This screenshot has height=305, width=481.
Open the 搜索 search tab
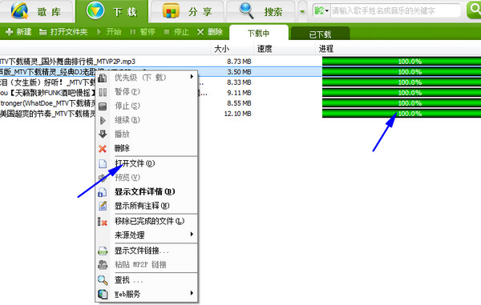[261, 12]
